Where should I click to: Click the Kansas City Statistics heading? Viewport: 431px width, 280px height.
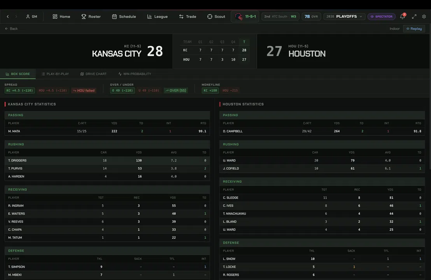[32, 104]
